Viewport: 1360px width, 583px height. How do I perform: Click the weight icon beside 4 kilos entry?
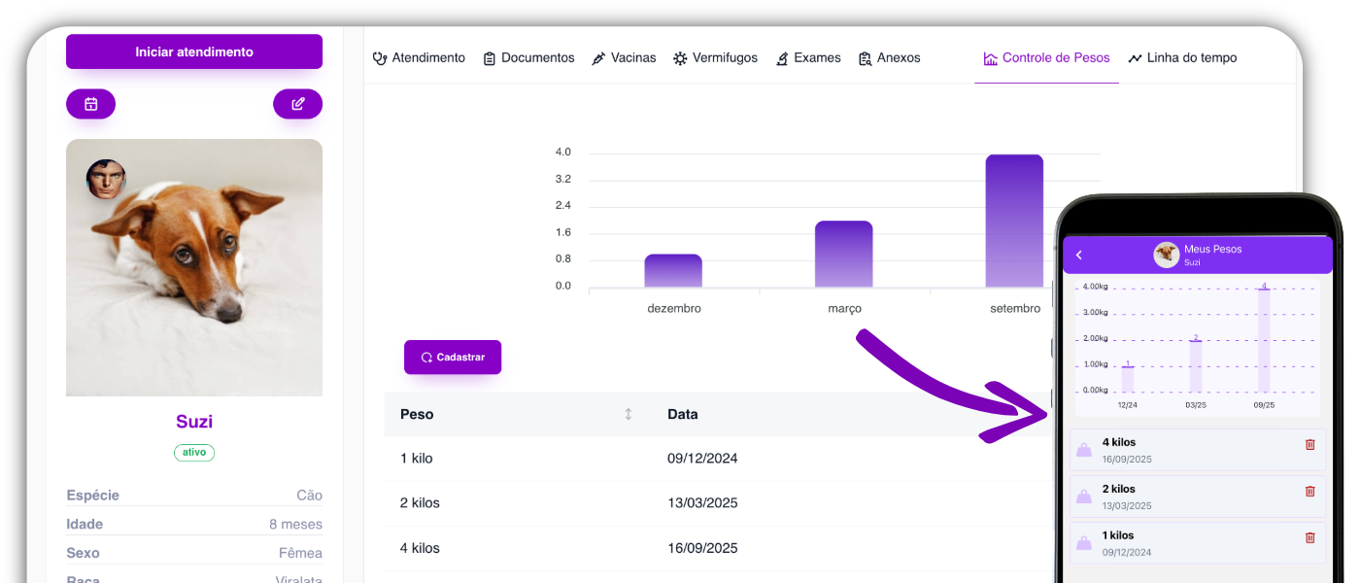[1084, 450]
